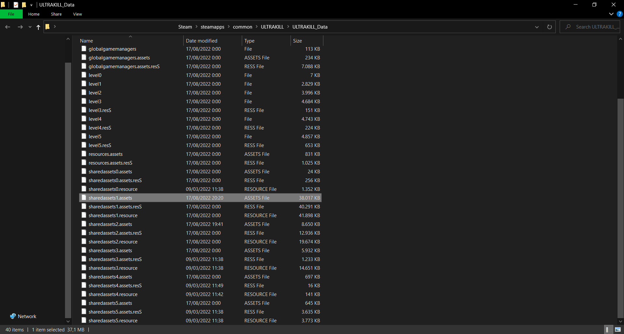624x334 pixels.
Task: Select the sharedassets1.assets.resS file name
Action: coord(115,207)
